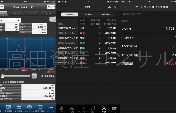Switch to the BOX2 tab

(x=16, y=14)
